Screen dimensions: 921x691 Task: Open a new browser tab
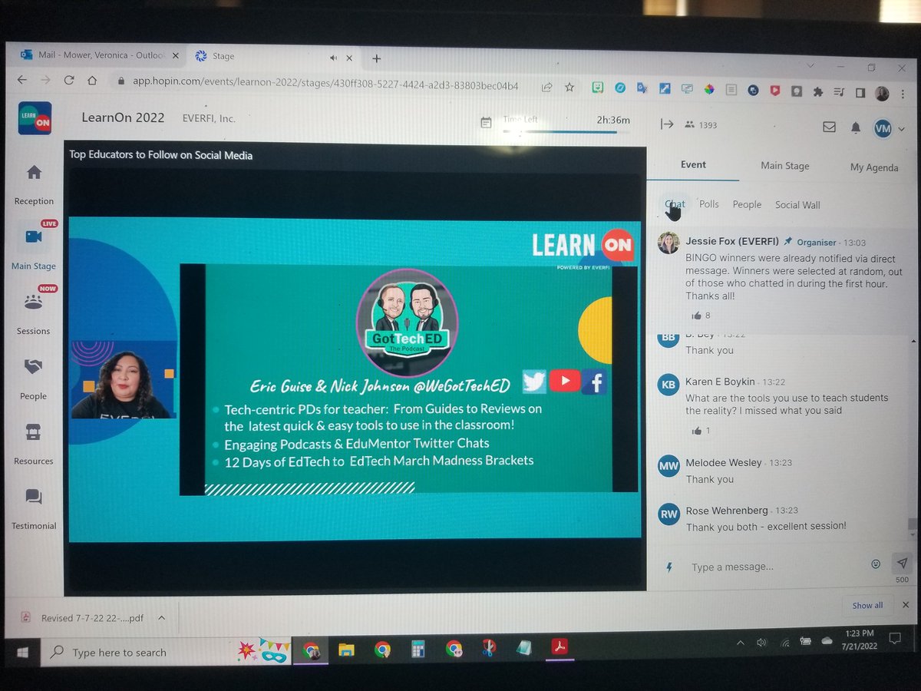[x=376, y=58]
